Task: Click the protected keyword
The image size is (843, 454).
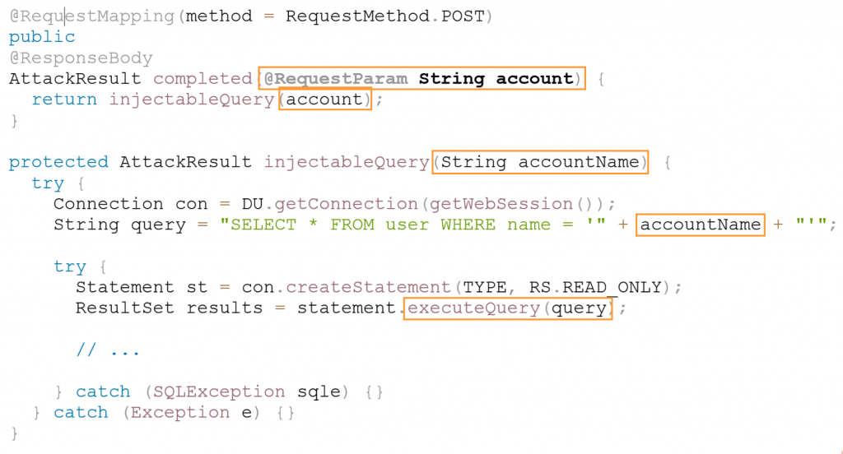Action: (58, 162)
